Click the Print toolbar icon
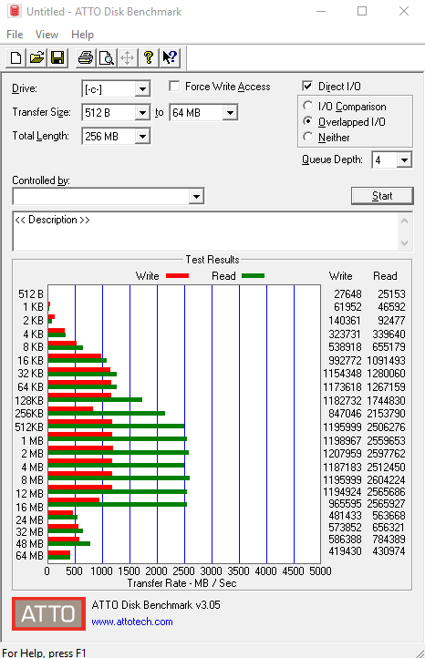The height and width of the screenshot is (658, 425). [86, 57]
